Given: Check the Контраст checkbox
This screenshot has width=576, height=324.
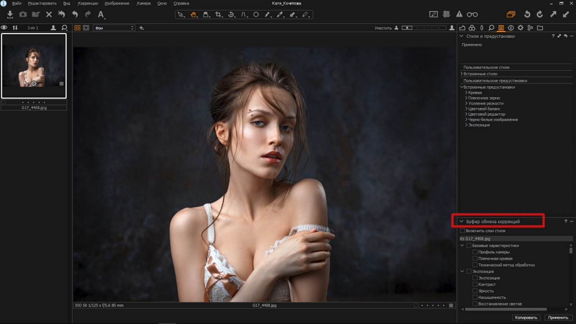Looking at the screenshot, I should coord(475,284).
